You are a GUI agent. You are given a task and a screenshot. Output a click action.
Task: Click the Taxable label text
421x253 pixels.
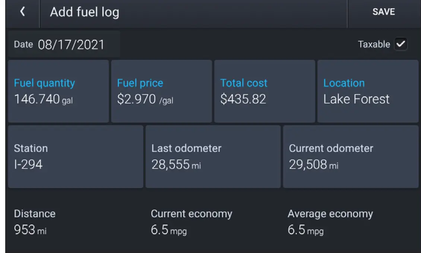coord(374,45)
